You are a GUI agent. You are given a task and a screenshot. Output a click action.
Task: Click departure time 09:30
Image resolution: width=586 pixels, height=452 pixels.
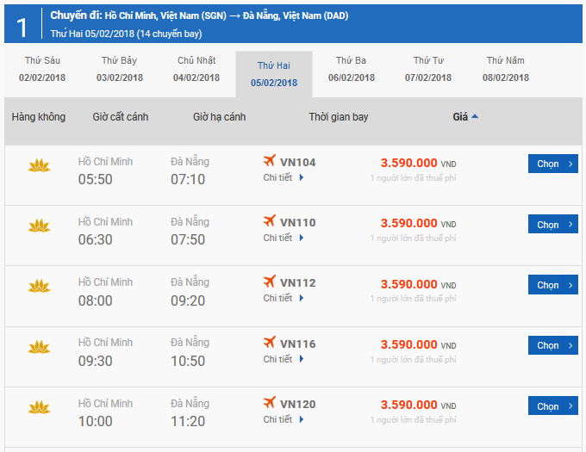point(96,361)
